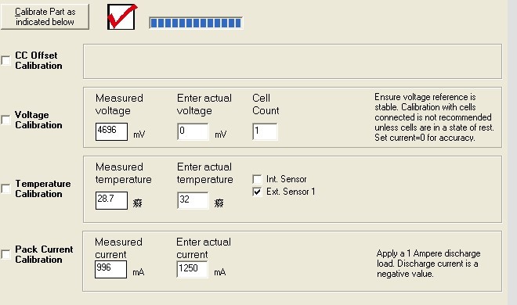Click the Measured current field showing 996
The height and width of the screenshot is (305, 517).
coord(110,269)
